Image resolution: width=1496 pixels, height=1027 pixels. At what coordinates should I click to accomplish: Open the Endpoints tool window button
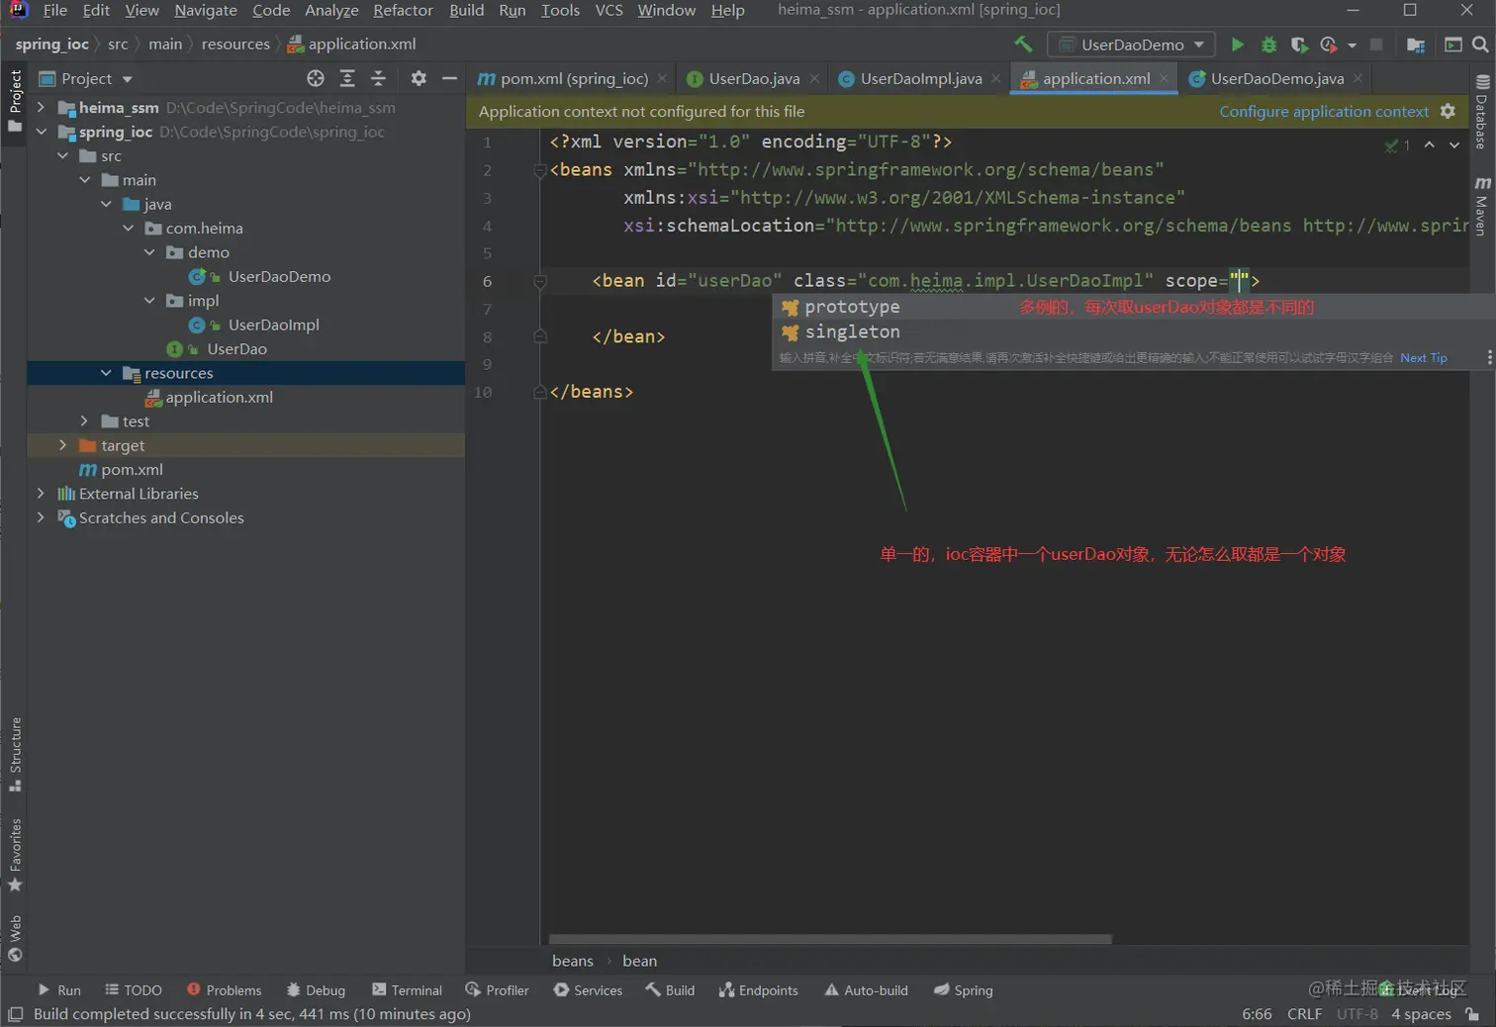(758, 989)
